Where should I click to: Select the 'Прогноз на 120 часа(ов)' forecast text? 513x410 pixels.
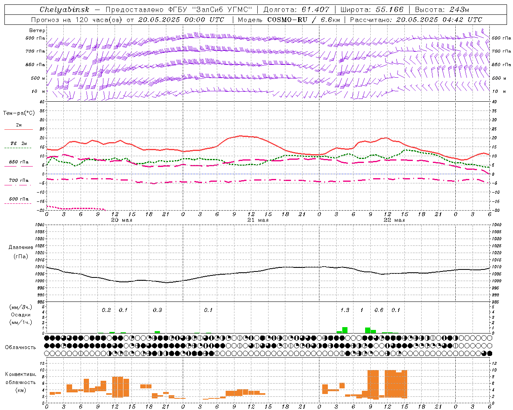[77, 20]
